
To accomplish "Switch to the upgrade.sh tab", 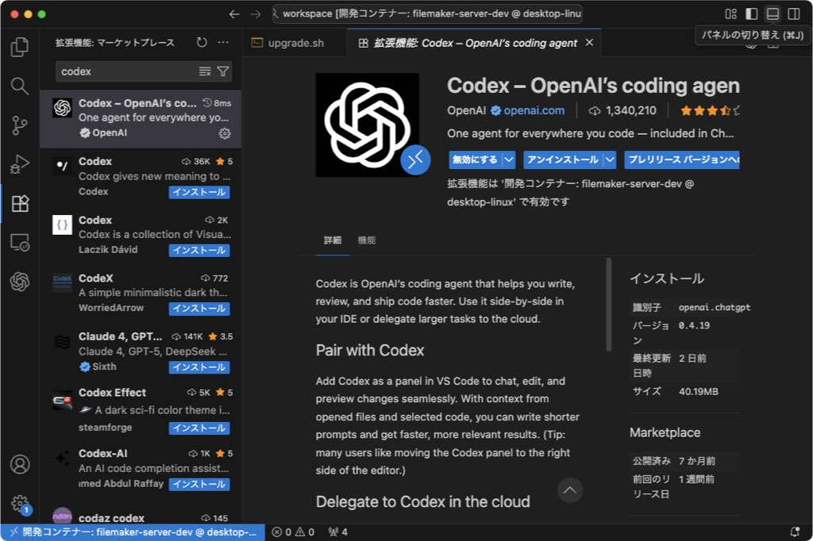I will 295,43.
